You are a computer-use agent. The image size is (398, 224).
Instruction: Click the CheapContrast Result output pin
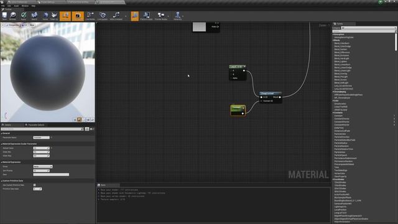(x=280, y=97)
